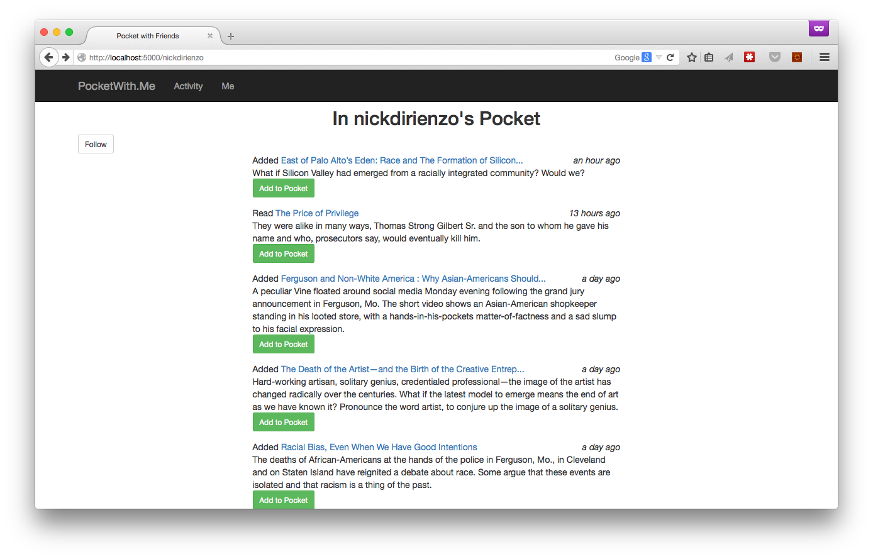Click the Follow button
Image resolution: width=873 pixels, height=559 pixels.
point(96,144)
